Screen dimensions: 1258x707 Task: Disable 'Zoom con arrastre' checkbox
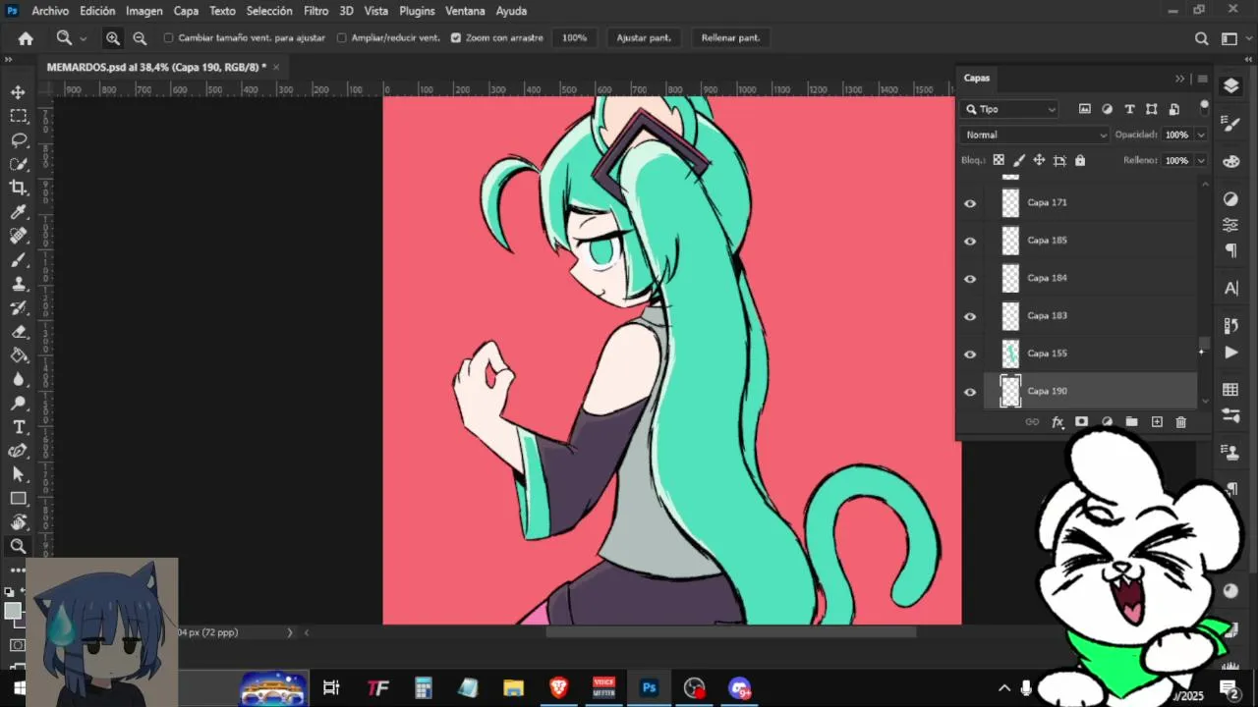(x=456, y=38)
